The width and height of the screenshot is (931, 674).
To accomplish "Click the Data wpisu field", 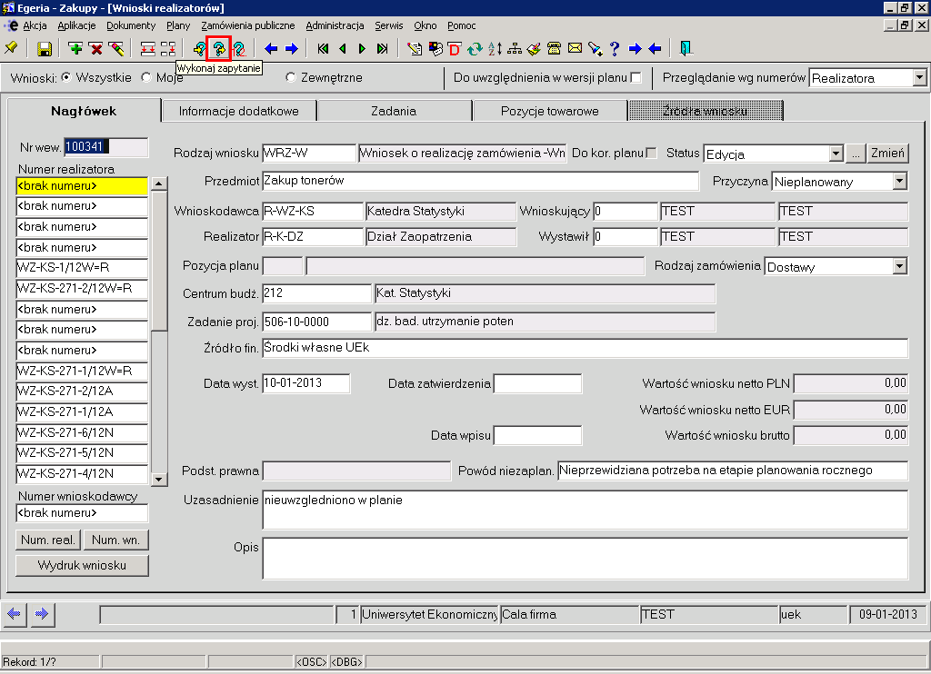I will click(537, 435).
